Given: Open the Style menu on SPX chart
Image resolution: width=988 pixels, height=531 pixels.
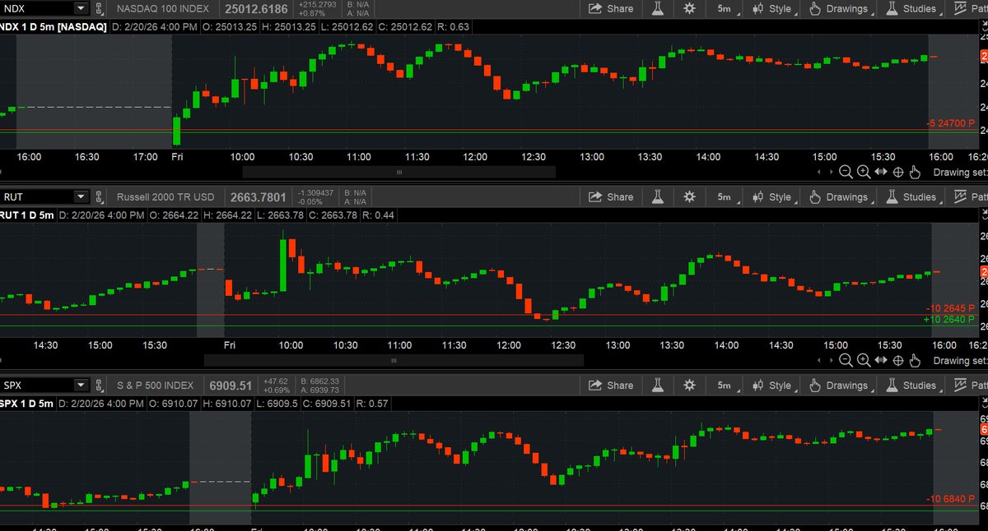Looking at the screenshot, I should pyautogui.click(x=773, y=385).
